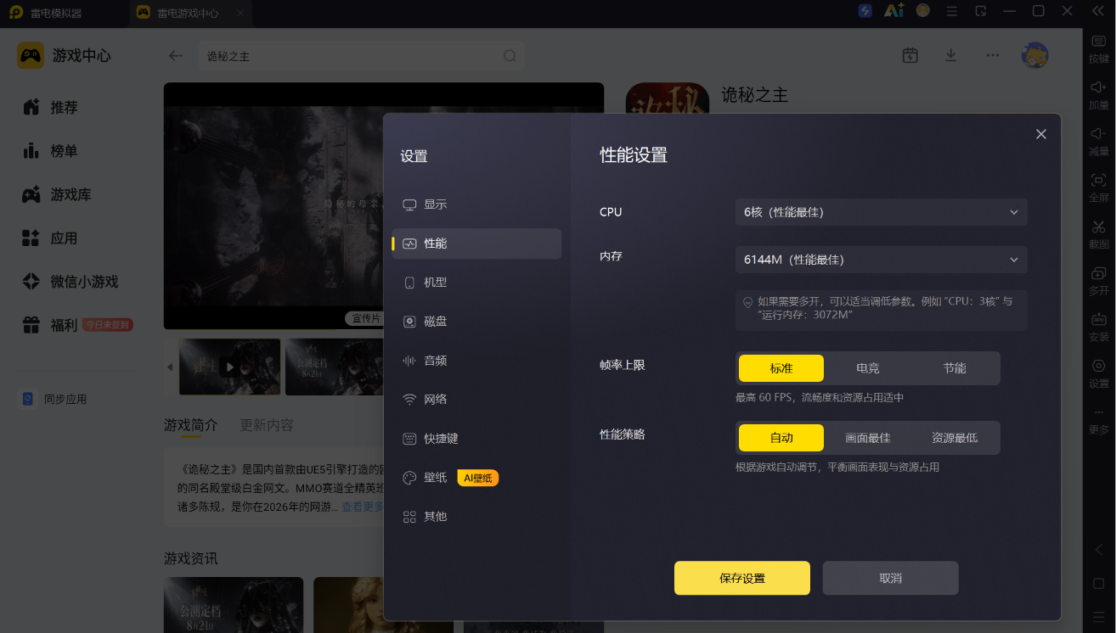Click the Android home square button
The width and height of the screenshot is (1116, 633).
[x=1099, y=584]
